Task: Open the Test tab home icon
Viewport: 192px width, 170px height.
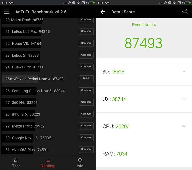Action: pyautogui.click(x=16, y=160)
